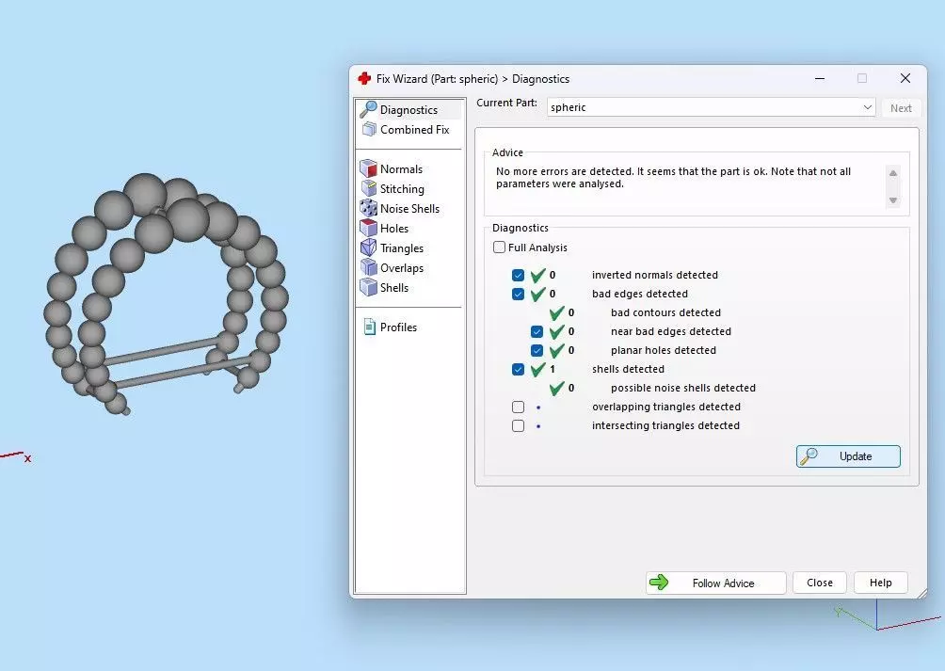Click the Follow Advice button

[x=715, y=583]
